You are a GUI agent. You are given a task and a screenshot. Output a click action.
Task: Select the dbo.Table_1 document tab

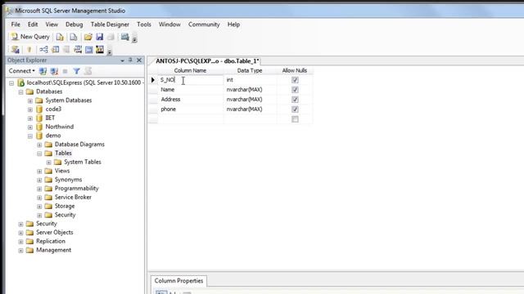tap(207, 61)
